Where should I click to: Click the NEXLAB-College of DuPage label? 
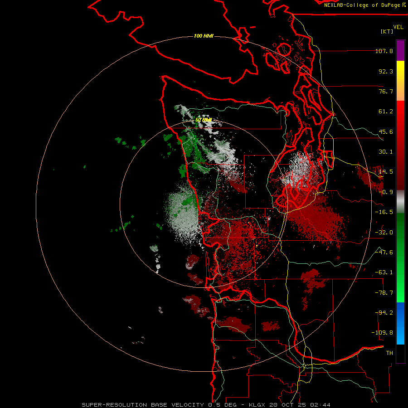(x=364, y=5)
